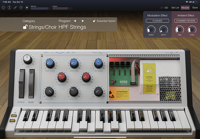The image size is (200, 139).
Task: Open the settings gear in the top bar
Action: click(3, 8)
